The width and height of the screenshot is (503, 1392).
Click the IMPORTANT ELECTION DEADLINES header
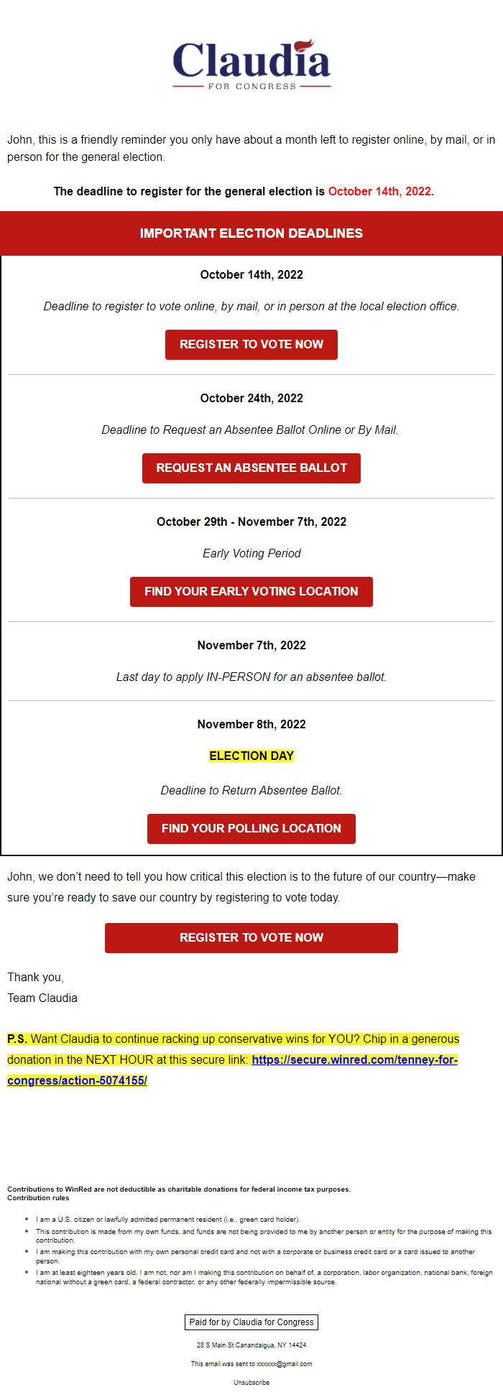click(x=251, y=233)
